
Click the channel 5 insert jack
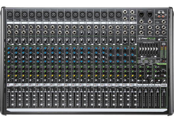pos(38,33)
